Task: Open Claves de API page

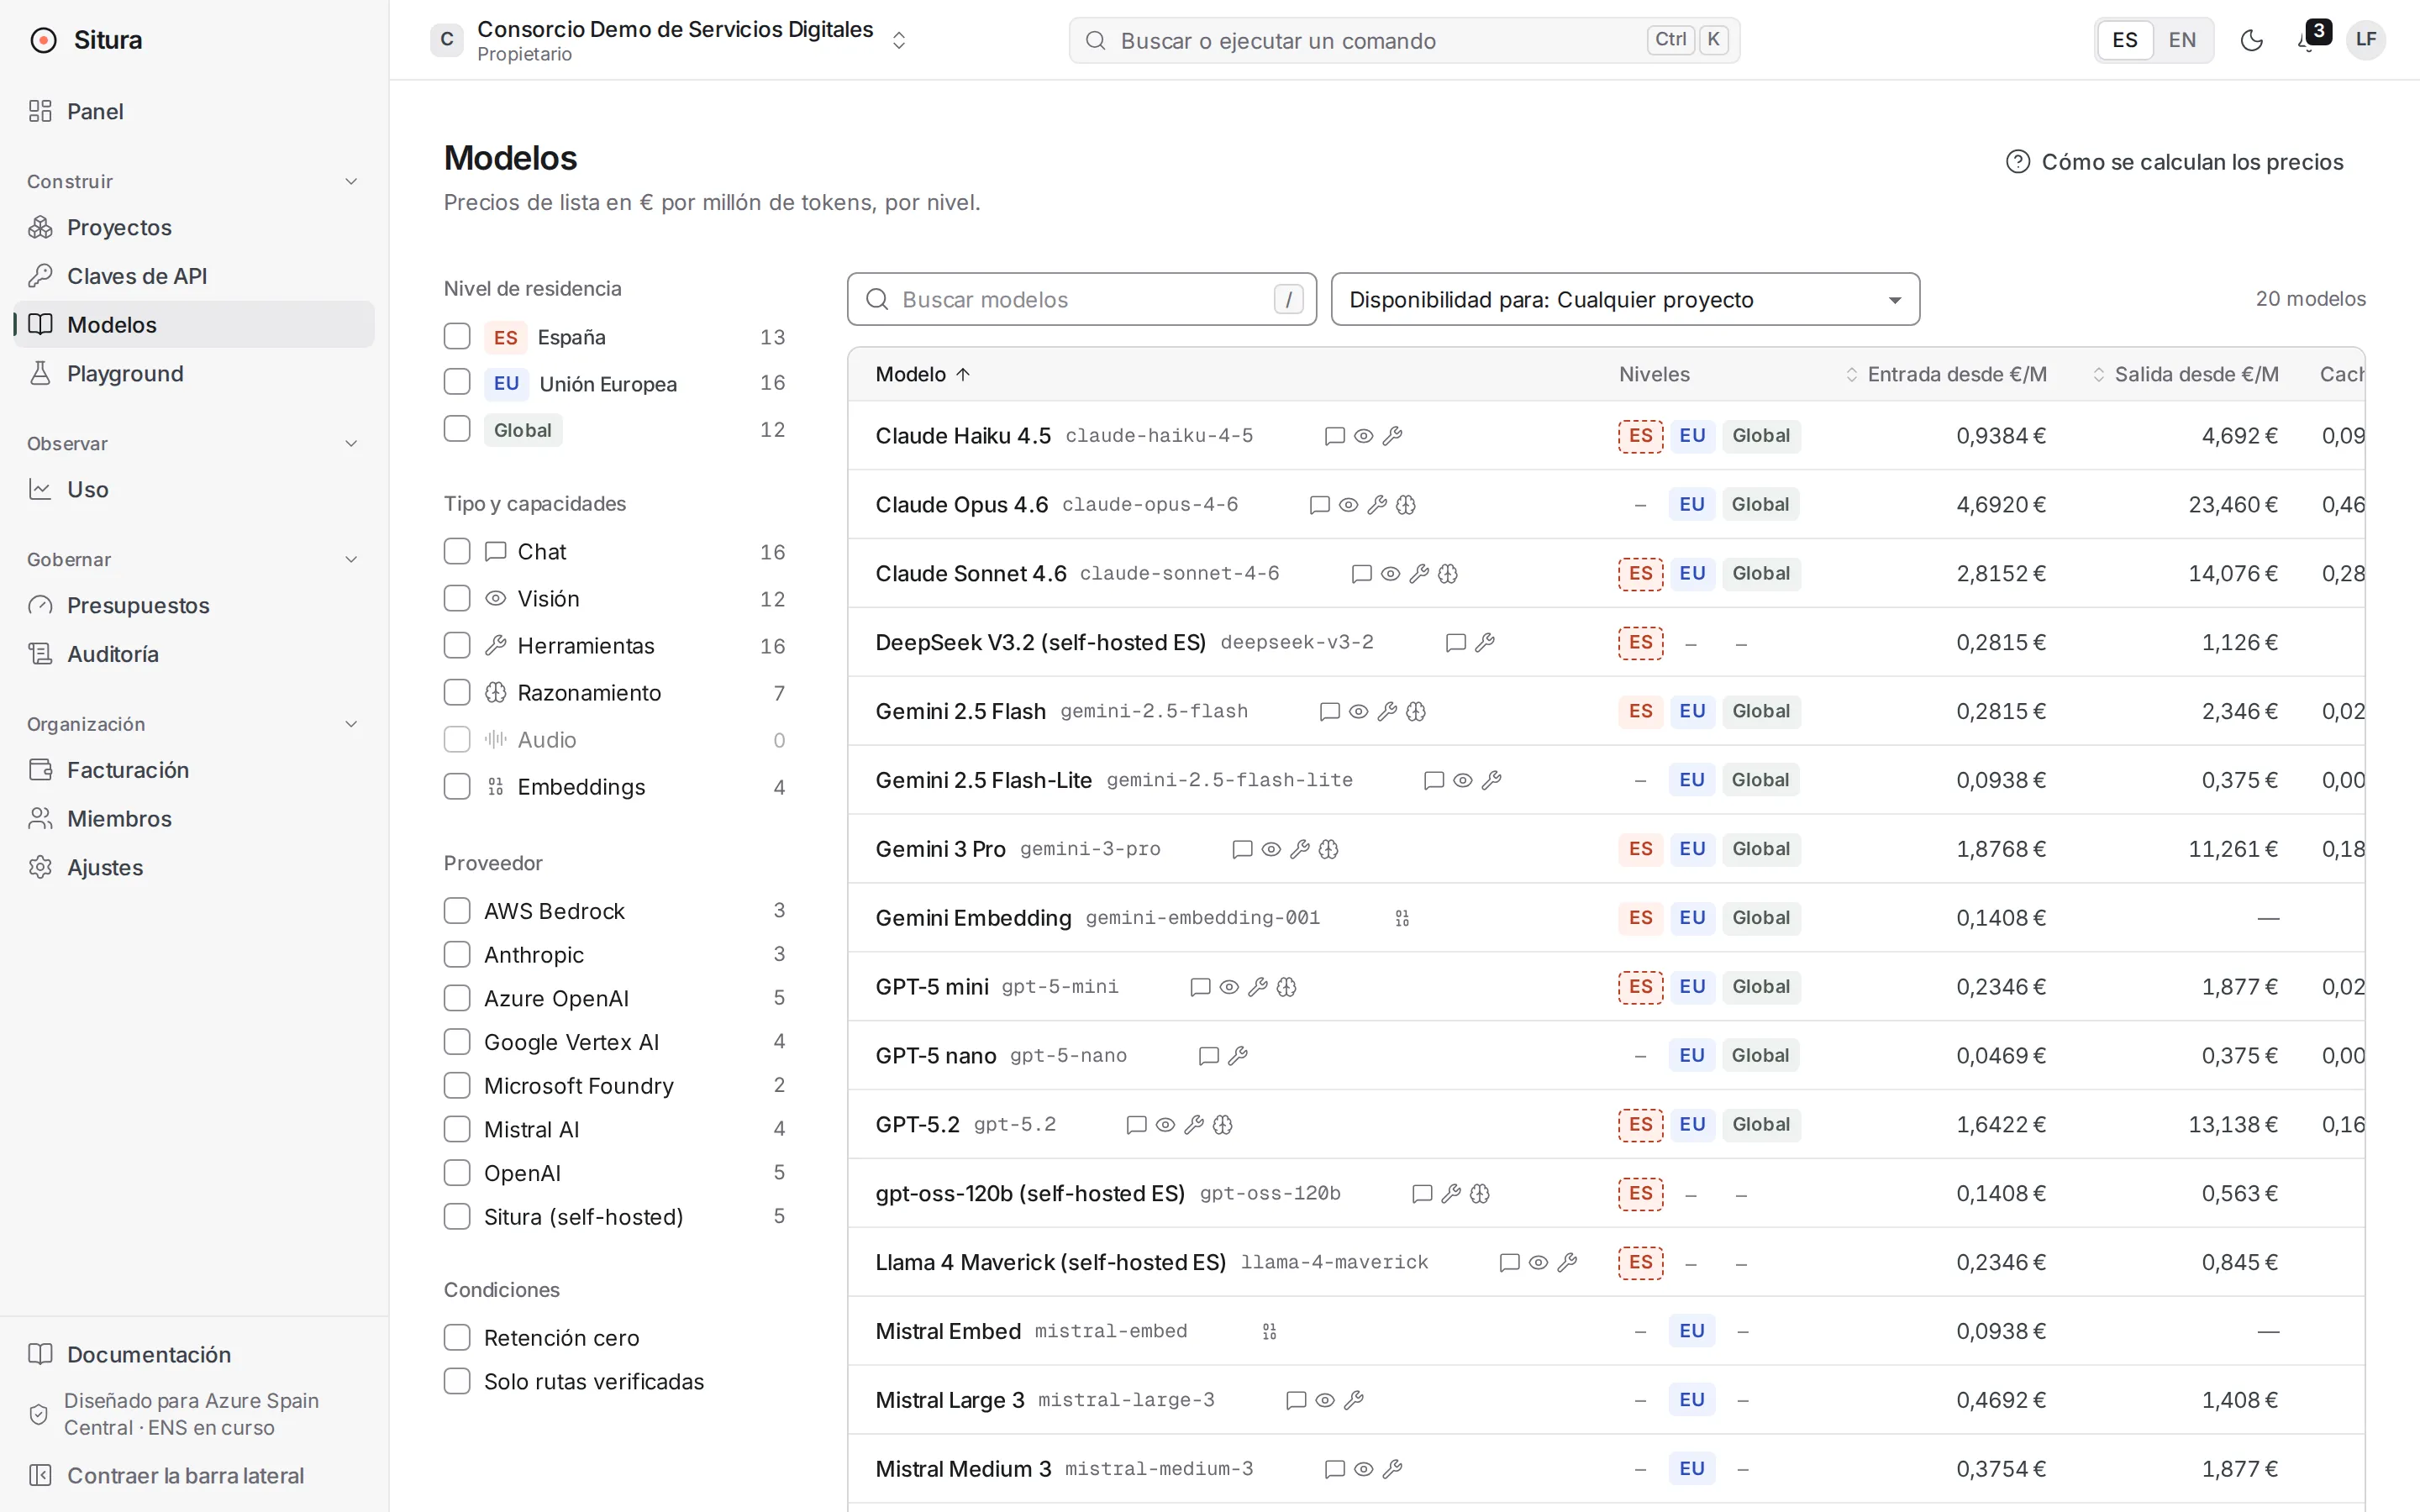Action: click(x=194, y=276)
